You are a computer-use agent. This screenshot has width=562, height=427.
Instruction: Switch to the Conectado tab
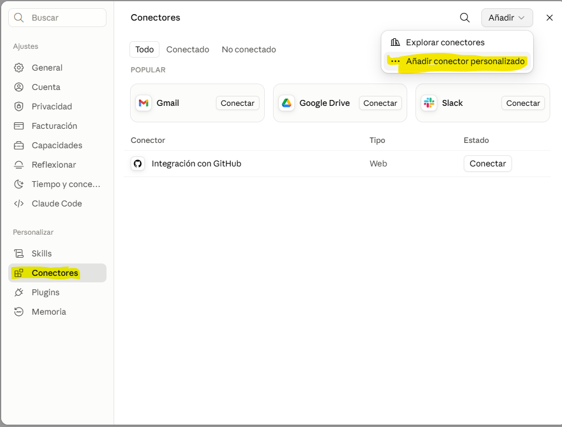pos(188,49)
